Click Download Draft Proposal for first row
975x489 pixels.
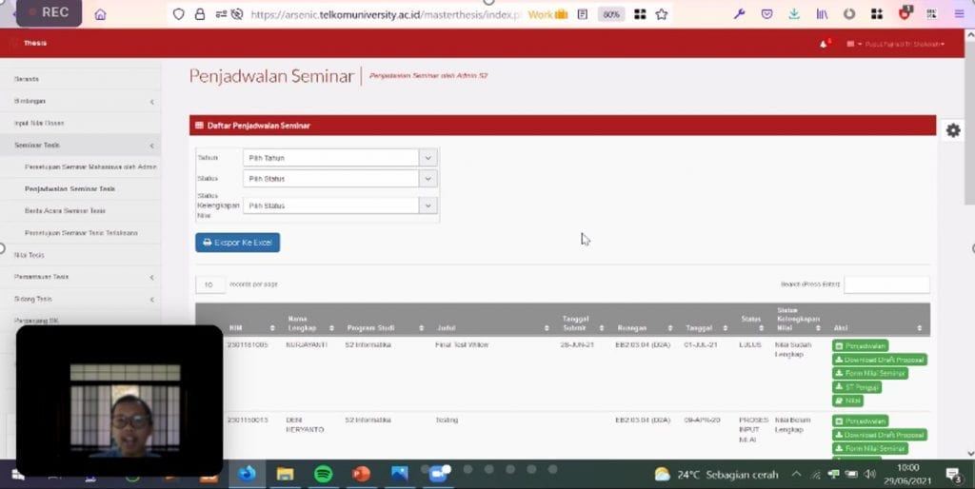click(x=879, y=360)
